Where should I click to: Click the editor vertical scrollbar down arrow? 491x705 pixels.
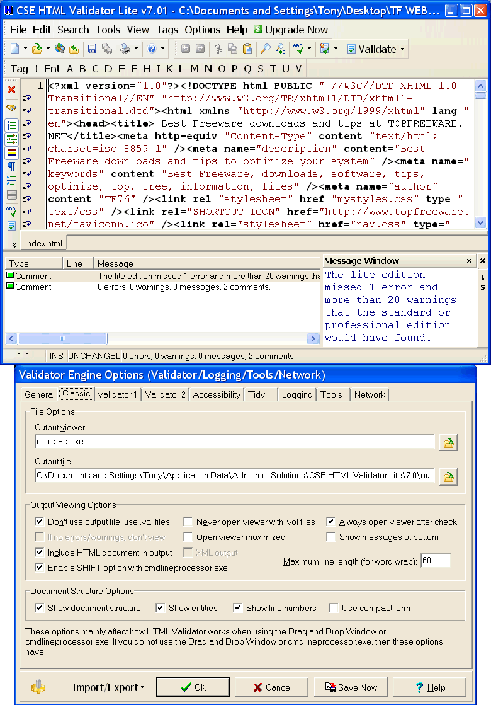point(481,222)
